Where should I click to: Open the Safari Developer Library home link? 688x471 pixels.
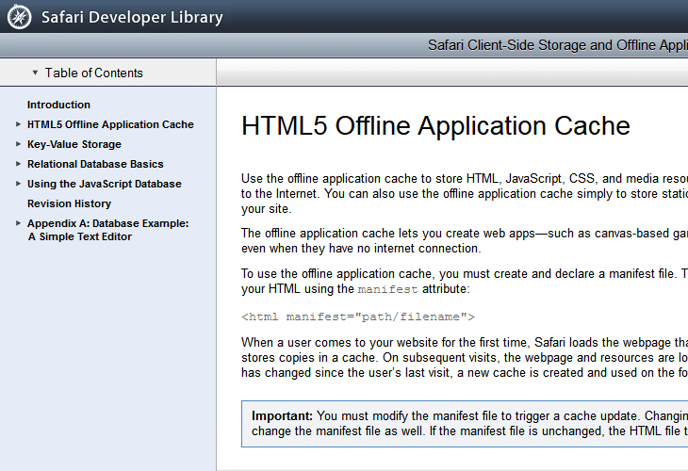point(132,17)
